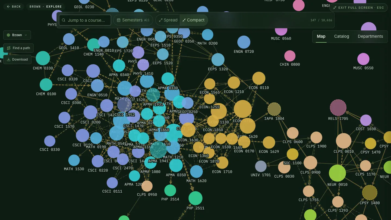This screenshot has height=220, width=391.
Task: Select the MATH 1530 course node
Action: 74,160
